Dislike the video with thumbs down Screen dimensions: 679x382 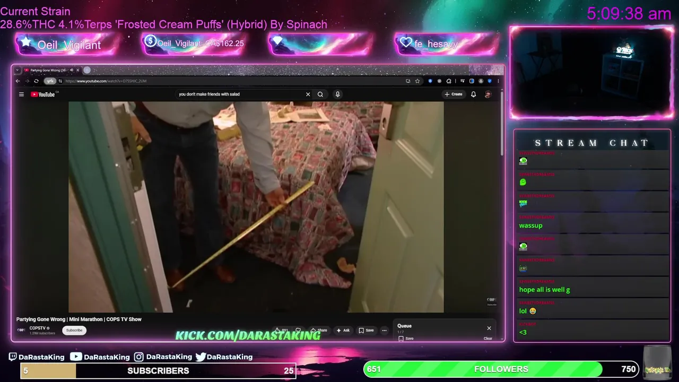pos(298,331)
